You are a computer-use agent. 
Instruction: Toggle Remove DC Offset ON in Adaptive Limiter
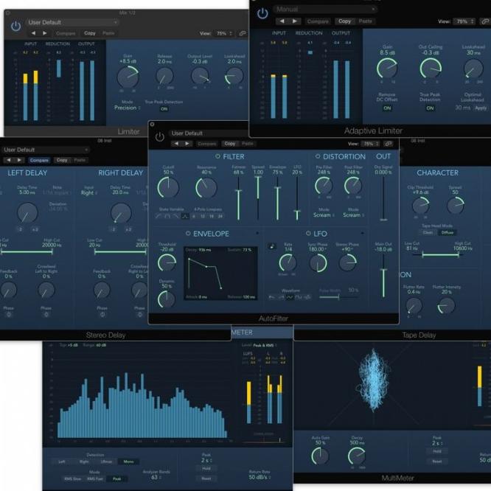pos(387,108)
